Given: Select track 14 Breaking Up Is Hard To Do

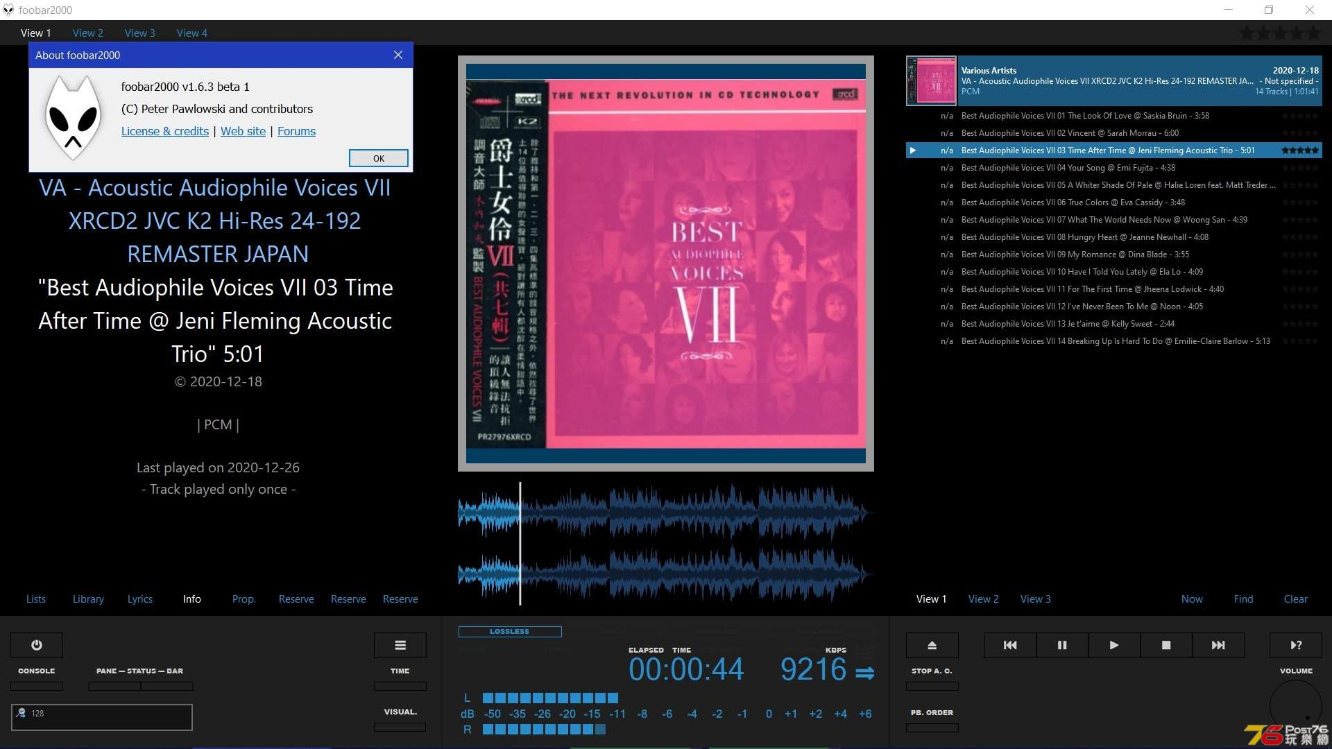Looking at the screenshot, I should [x=1113, y=341].
